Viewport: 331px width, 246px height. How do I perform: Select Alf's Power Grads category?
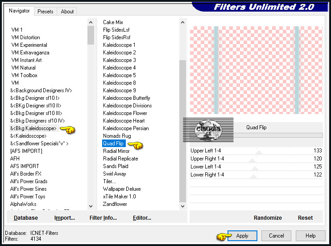(29, 181)
